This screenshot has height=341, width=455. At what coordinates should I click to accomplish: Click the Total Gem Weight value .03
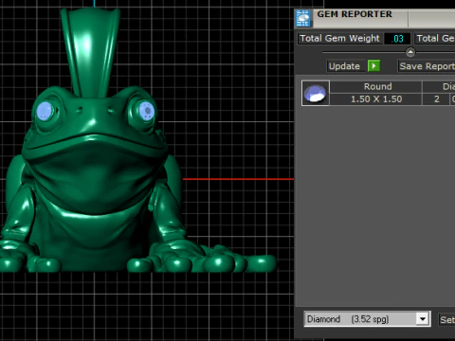point(397,39)
